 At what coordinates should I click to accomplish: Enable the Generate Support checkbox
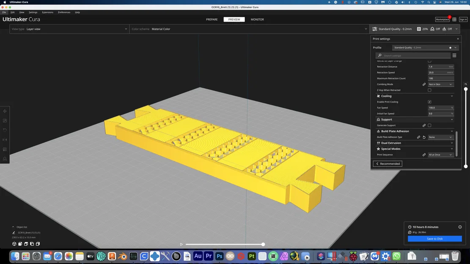429,125
